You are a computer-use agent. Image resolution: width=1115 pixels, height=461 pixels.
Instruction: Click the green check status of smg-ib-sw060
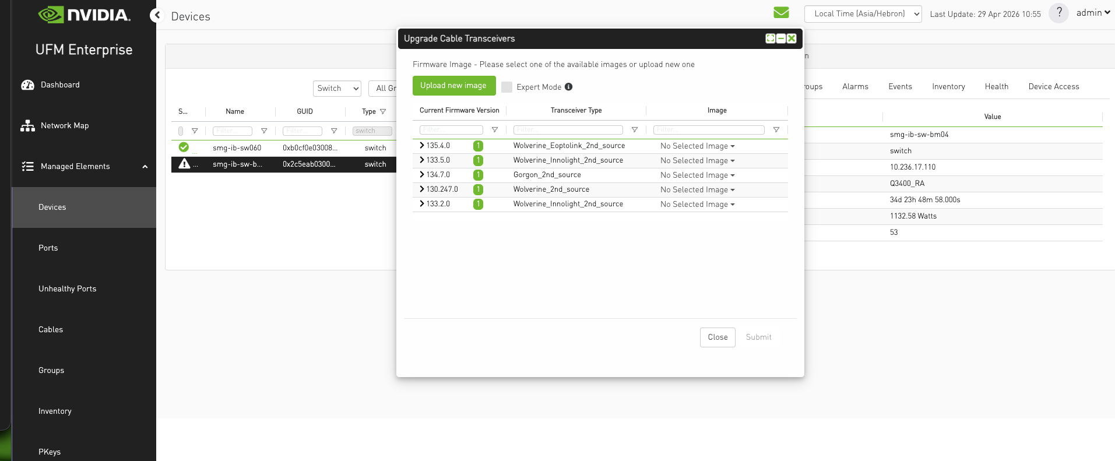(184, 147)
